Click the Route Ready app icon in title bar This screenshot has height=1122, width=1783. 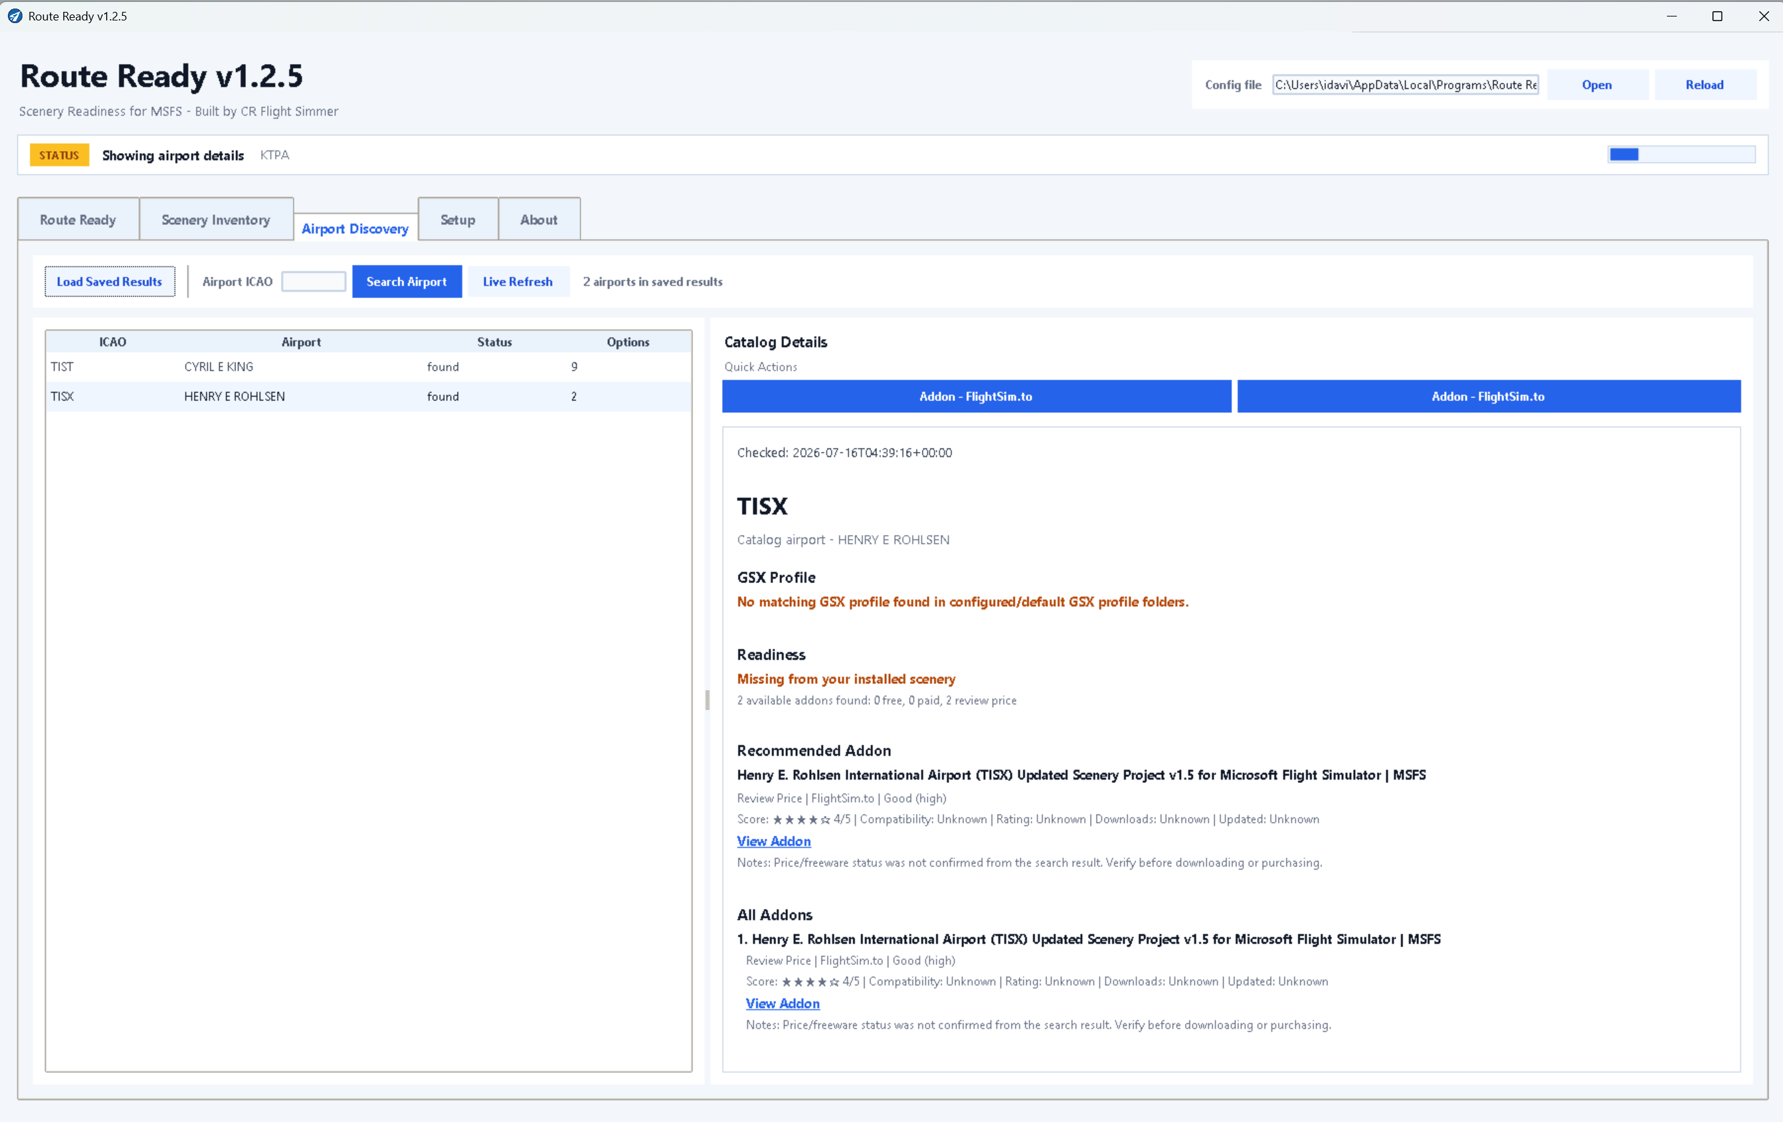(15, 16)
